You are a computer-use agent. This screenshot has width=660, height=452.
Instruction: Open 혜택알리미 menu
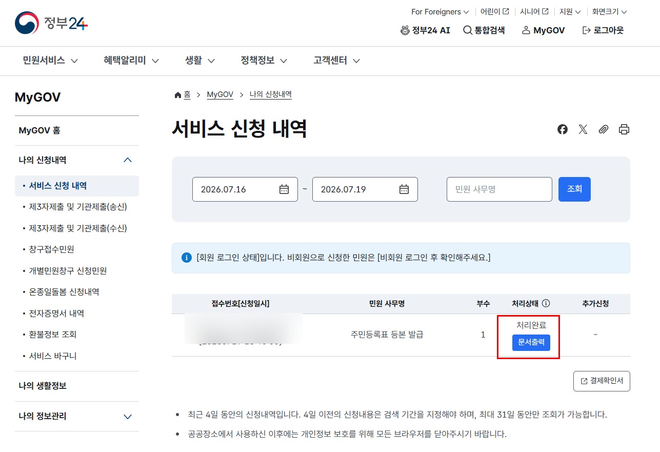click(131, 61)
